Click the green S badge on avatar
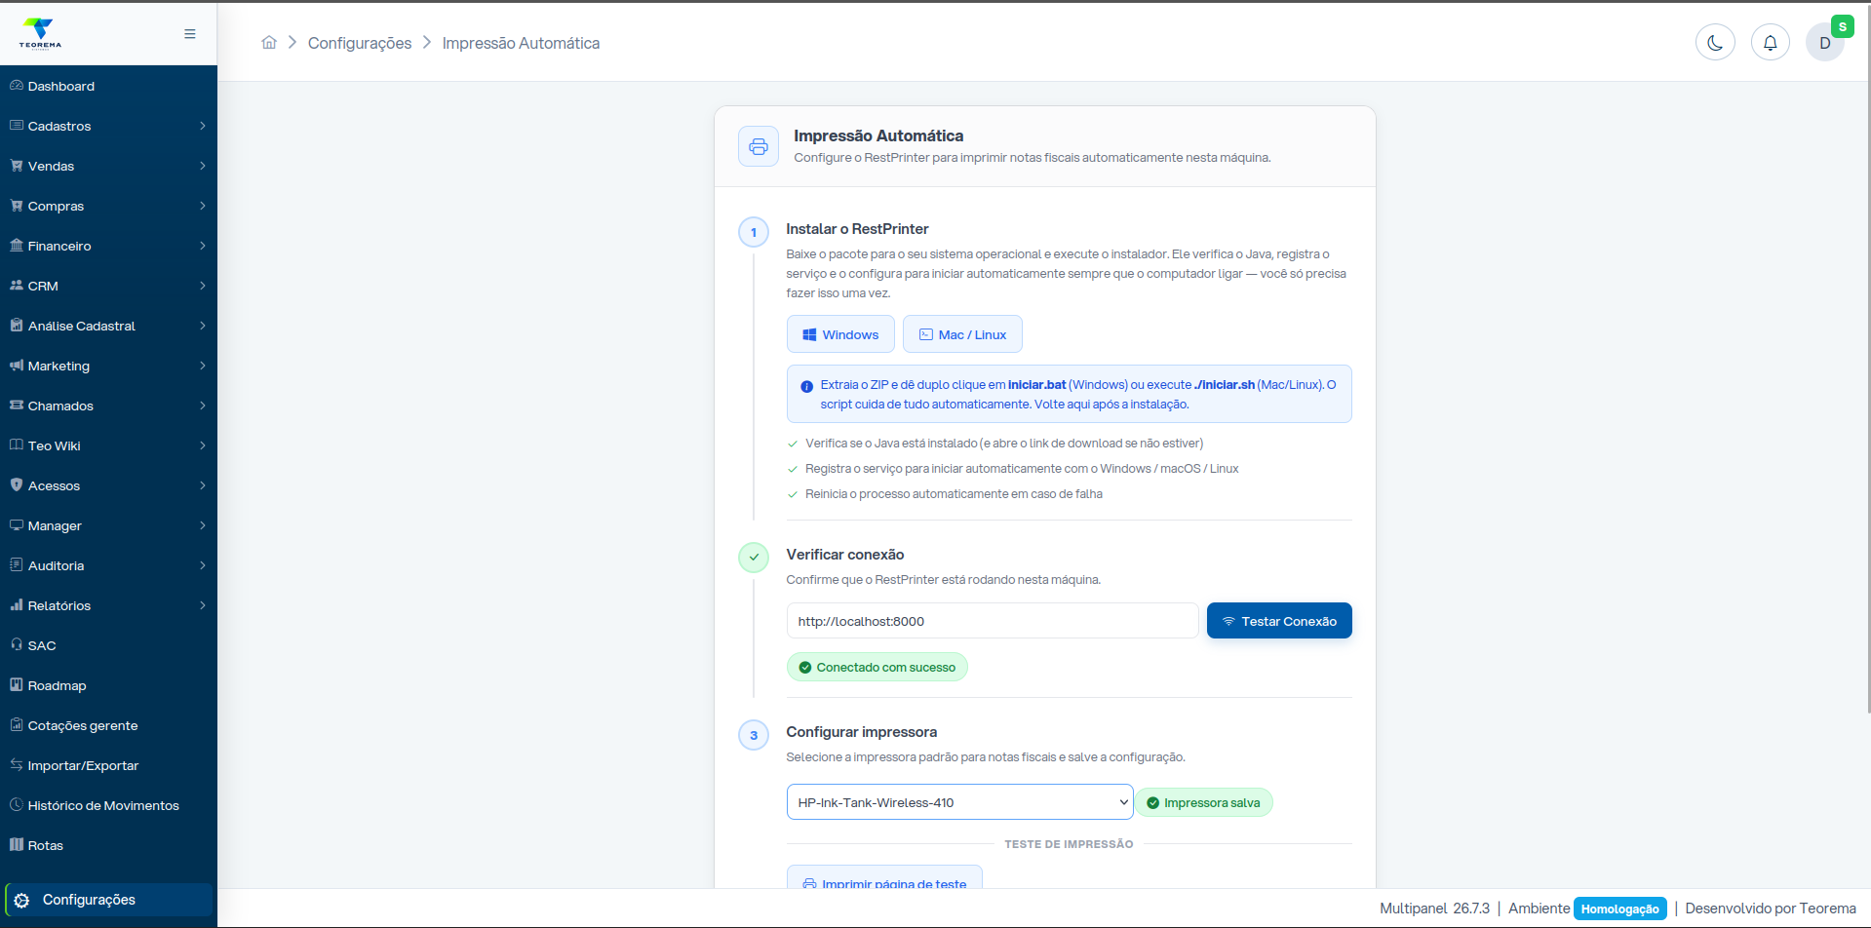The height and width of the screenshot is (928, 1871). 1842,27
